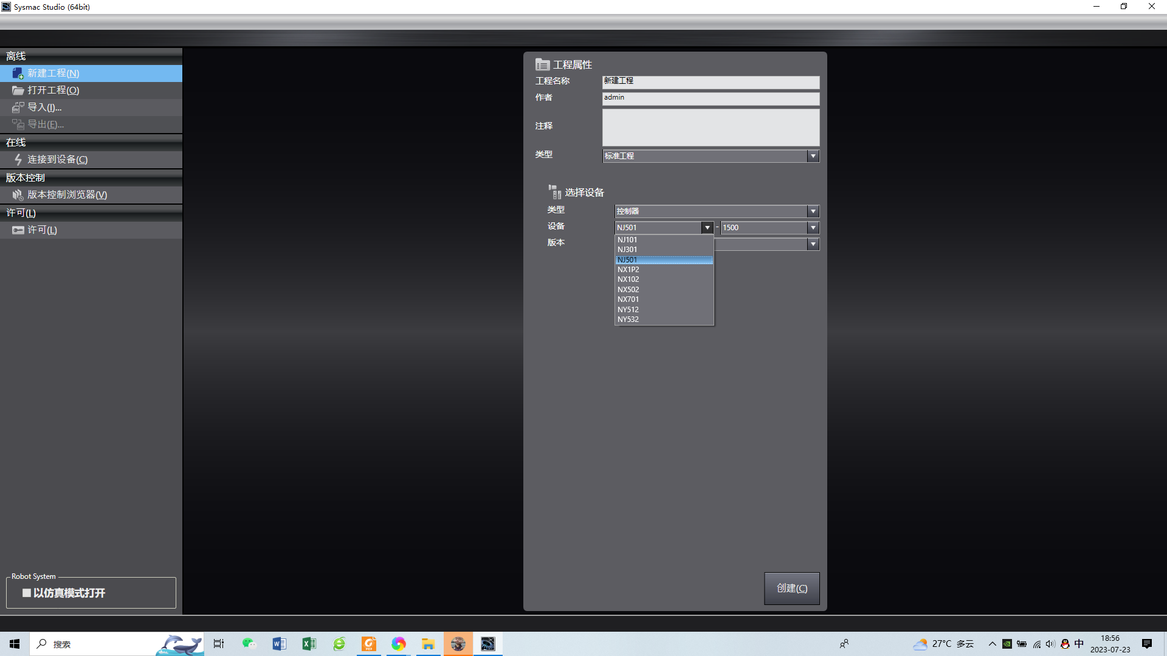
Task: Open the orange PDF reader taskbar icon
Action: 369,644
